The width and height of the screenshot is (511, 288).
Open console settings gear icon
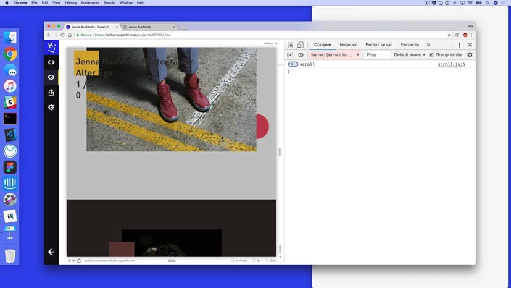[470, 55]
